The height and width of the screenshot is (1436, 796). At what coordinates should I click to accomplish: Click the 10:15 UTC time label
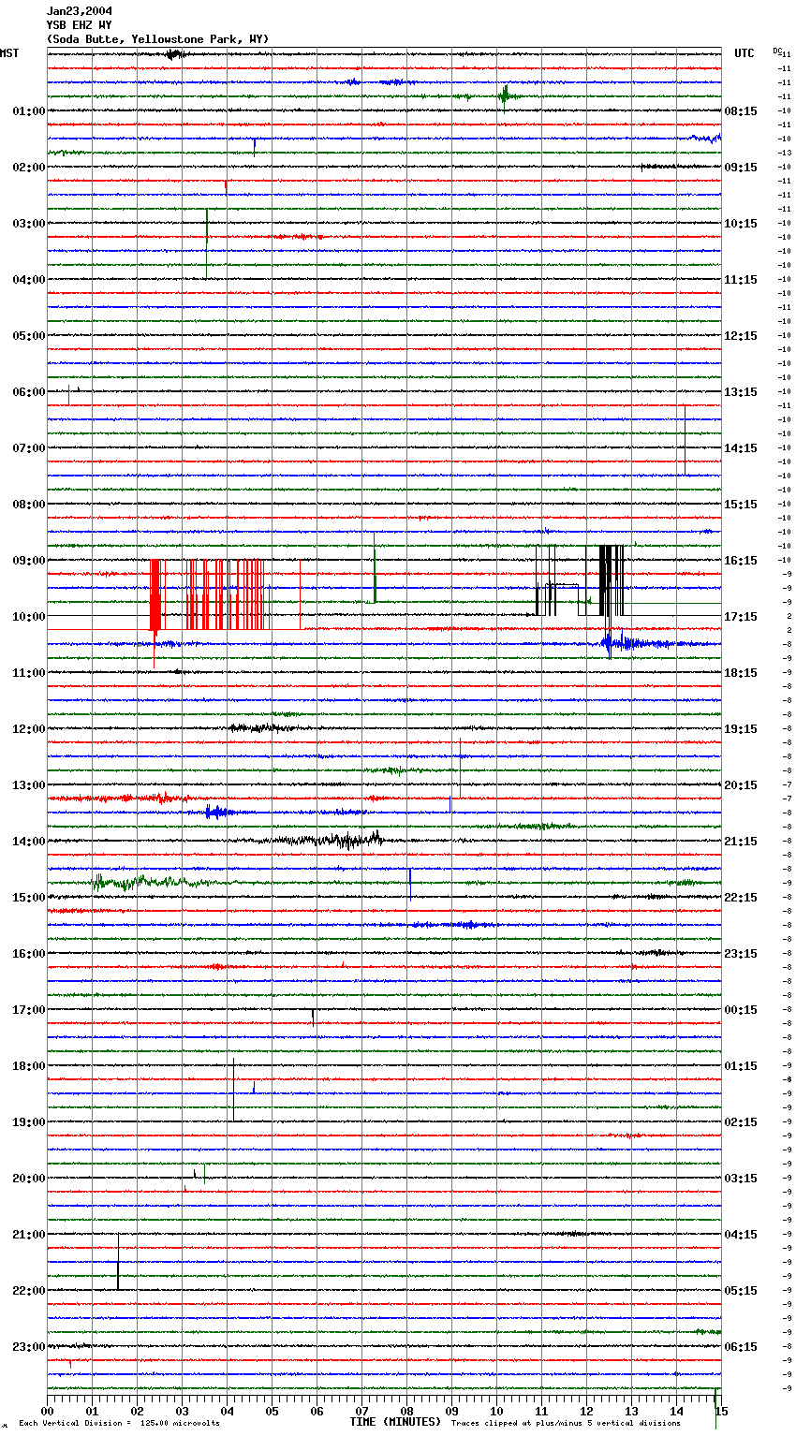[x=741, y=224]
